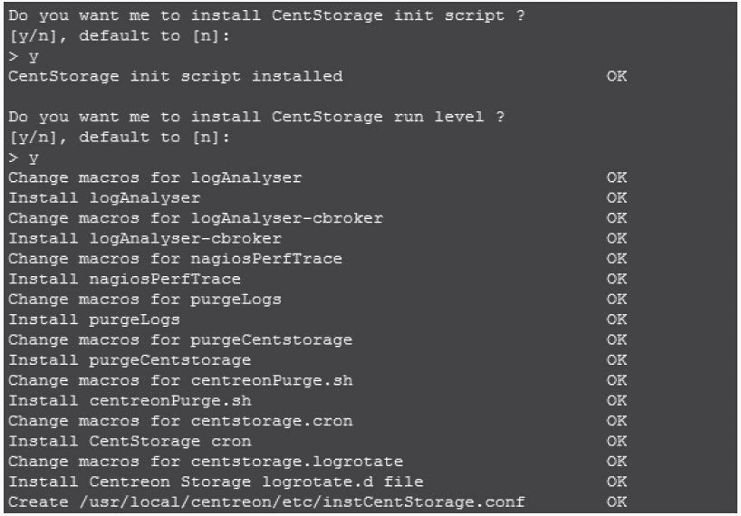Click 'Change macros for centstorage.logrotate' text
741x516 pixels.
coord(206,462)
